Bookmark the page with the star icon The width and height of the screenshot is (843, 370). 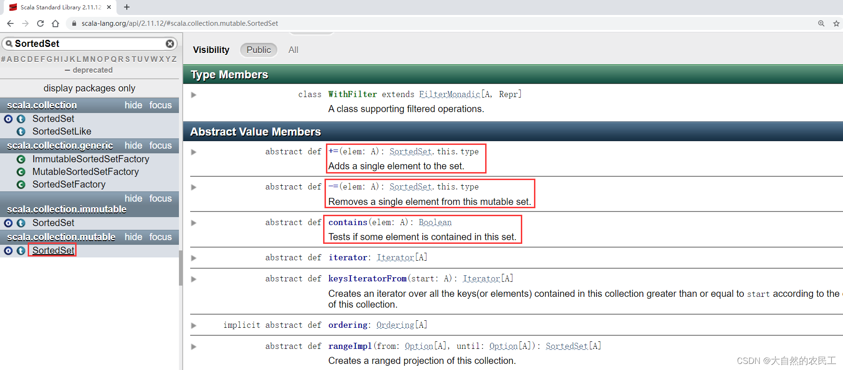coord(836,23)
